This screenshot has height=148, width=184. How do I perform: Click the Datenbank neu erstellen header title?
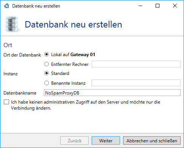tap(73, 24)
